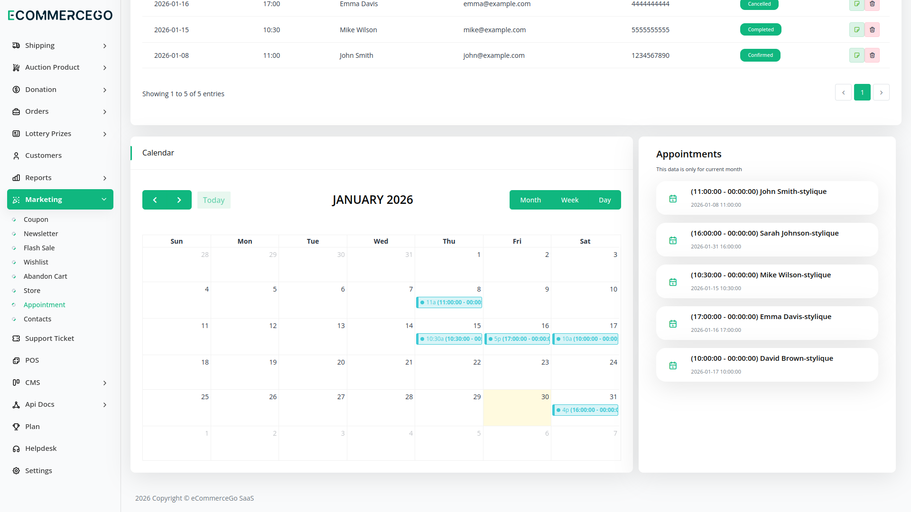Select the Month calendar view
The height and width of the screenshot is (512, 911).
530,200
